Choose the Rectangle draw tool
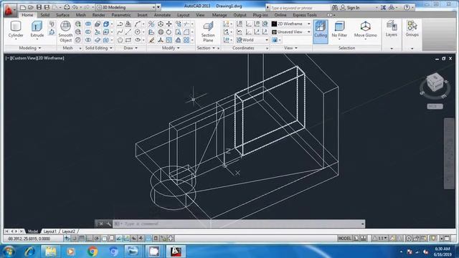 128,40
